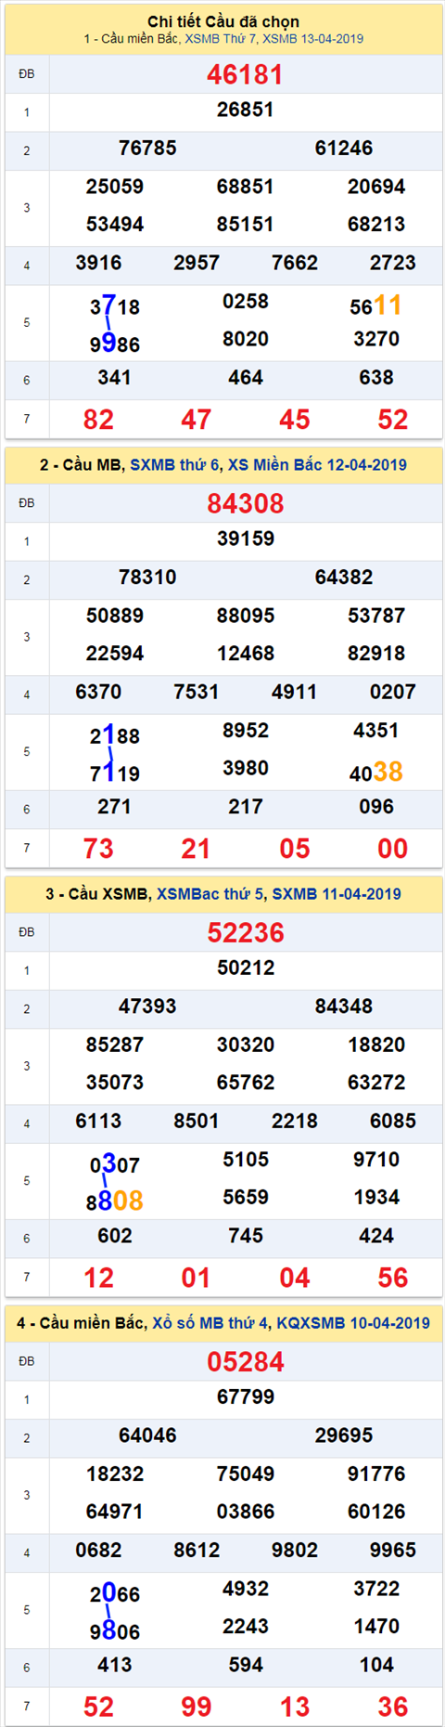Select sixth prize number 594
The height and width of the screenshot is (1727, 445).
point(246,1665)
